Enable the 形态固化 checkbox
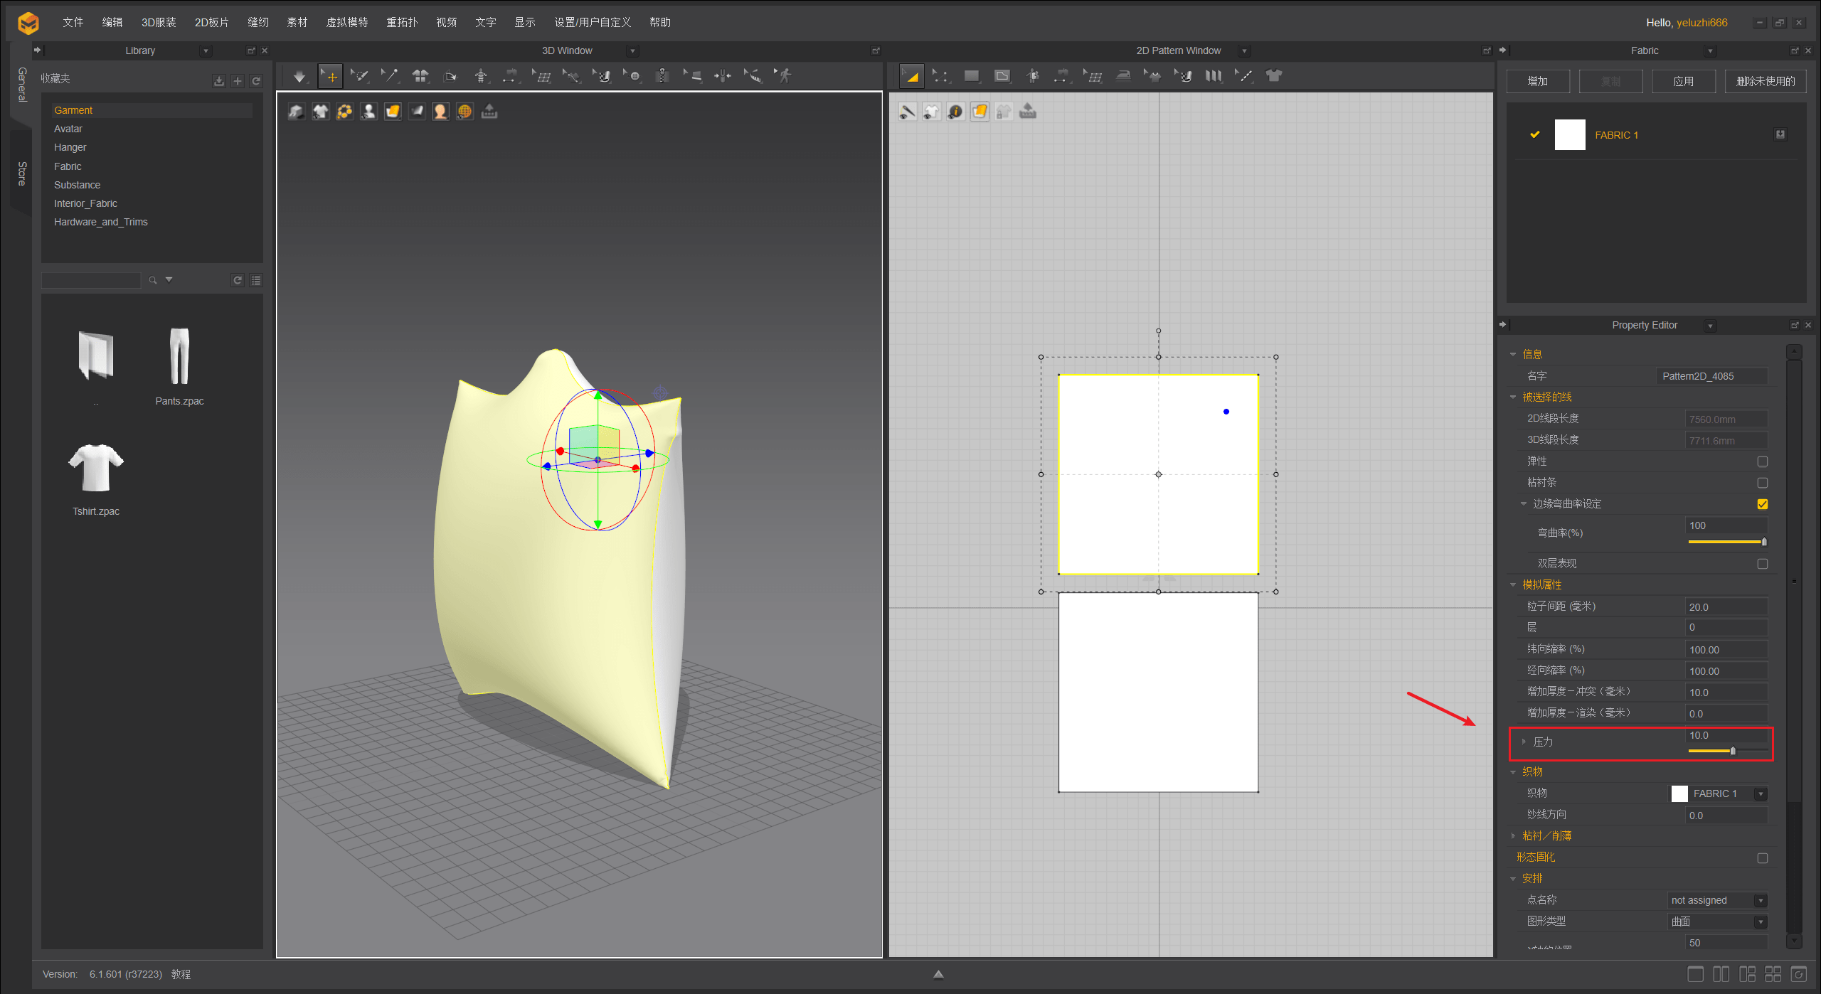Viewport: 1821px width, 994px height. [x=1762, y=858]
